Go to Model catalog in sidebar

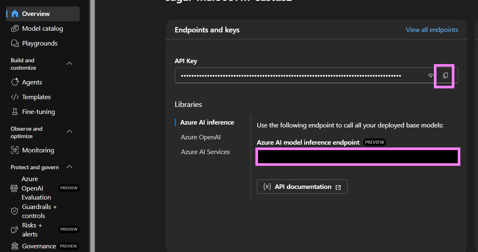43,29
